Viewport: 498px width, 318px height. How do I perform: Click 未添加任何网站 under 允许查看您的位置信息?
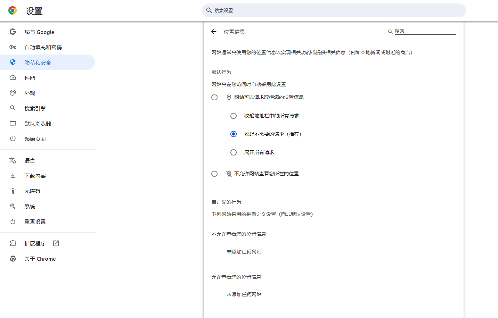(244, 294)
